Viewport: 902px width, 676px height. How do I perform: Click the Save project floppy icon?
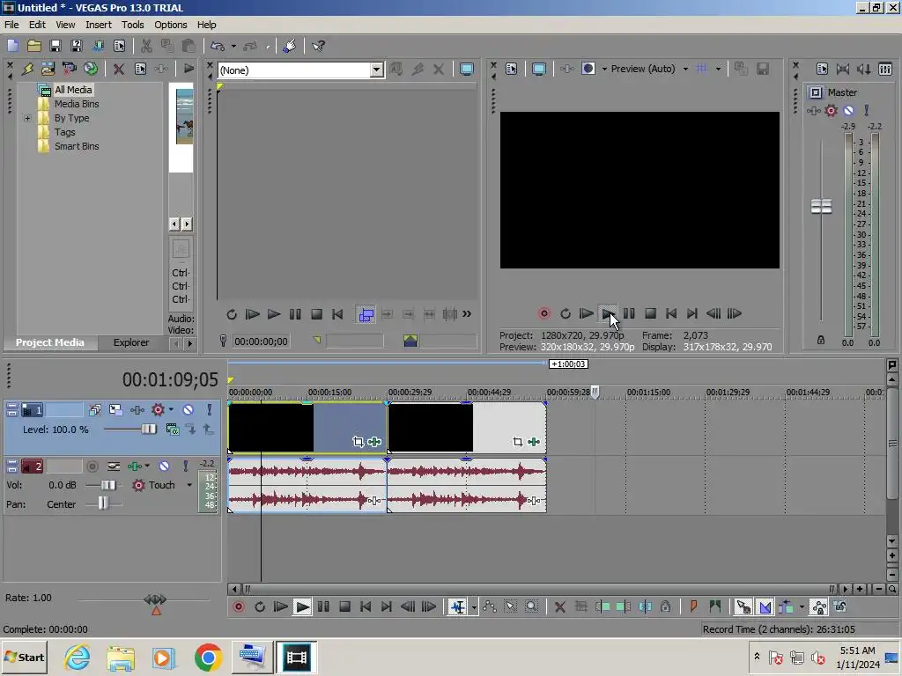(55, 46)
